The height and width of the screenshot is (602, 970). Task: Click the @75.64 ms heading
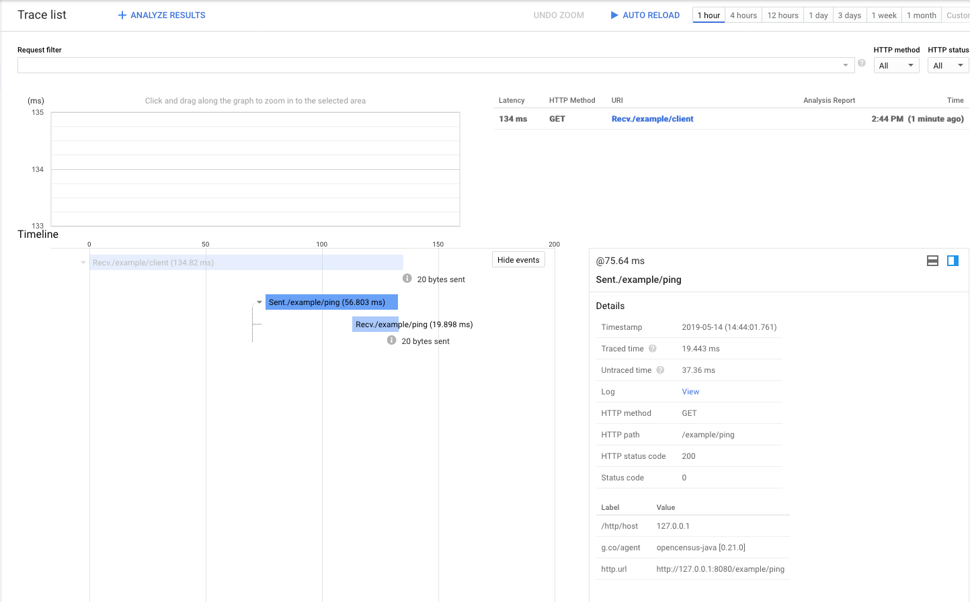tap(620, 261)
